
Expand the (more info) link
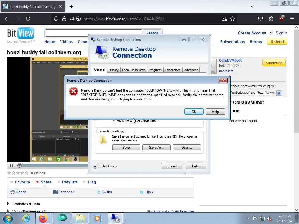227,71
